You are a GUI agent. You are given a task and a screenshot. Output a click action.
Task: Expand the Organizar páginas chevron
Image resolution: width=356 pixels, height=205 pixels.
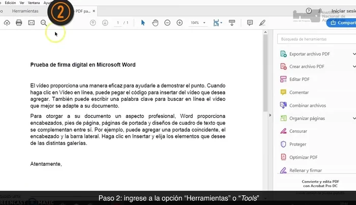point(354,119)
